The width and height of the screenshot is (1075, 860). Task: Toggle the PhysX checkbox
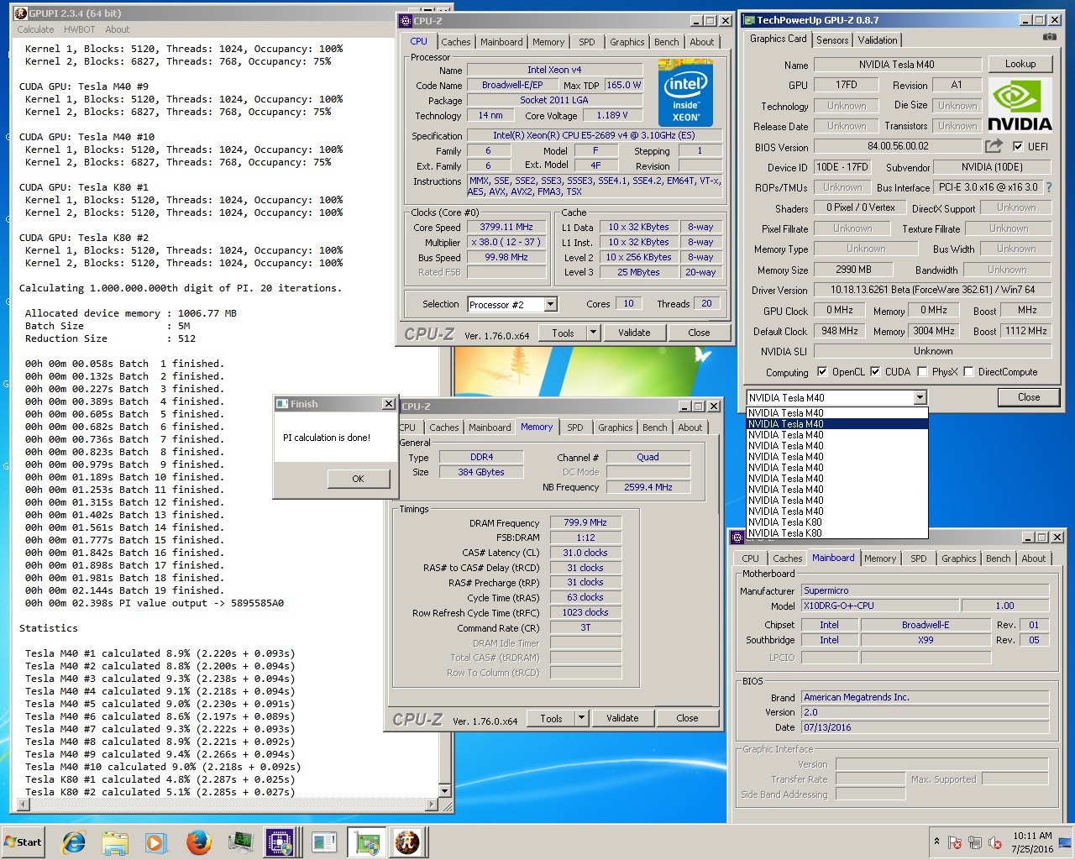922,372
